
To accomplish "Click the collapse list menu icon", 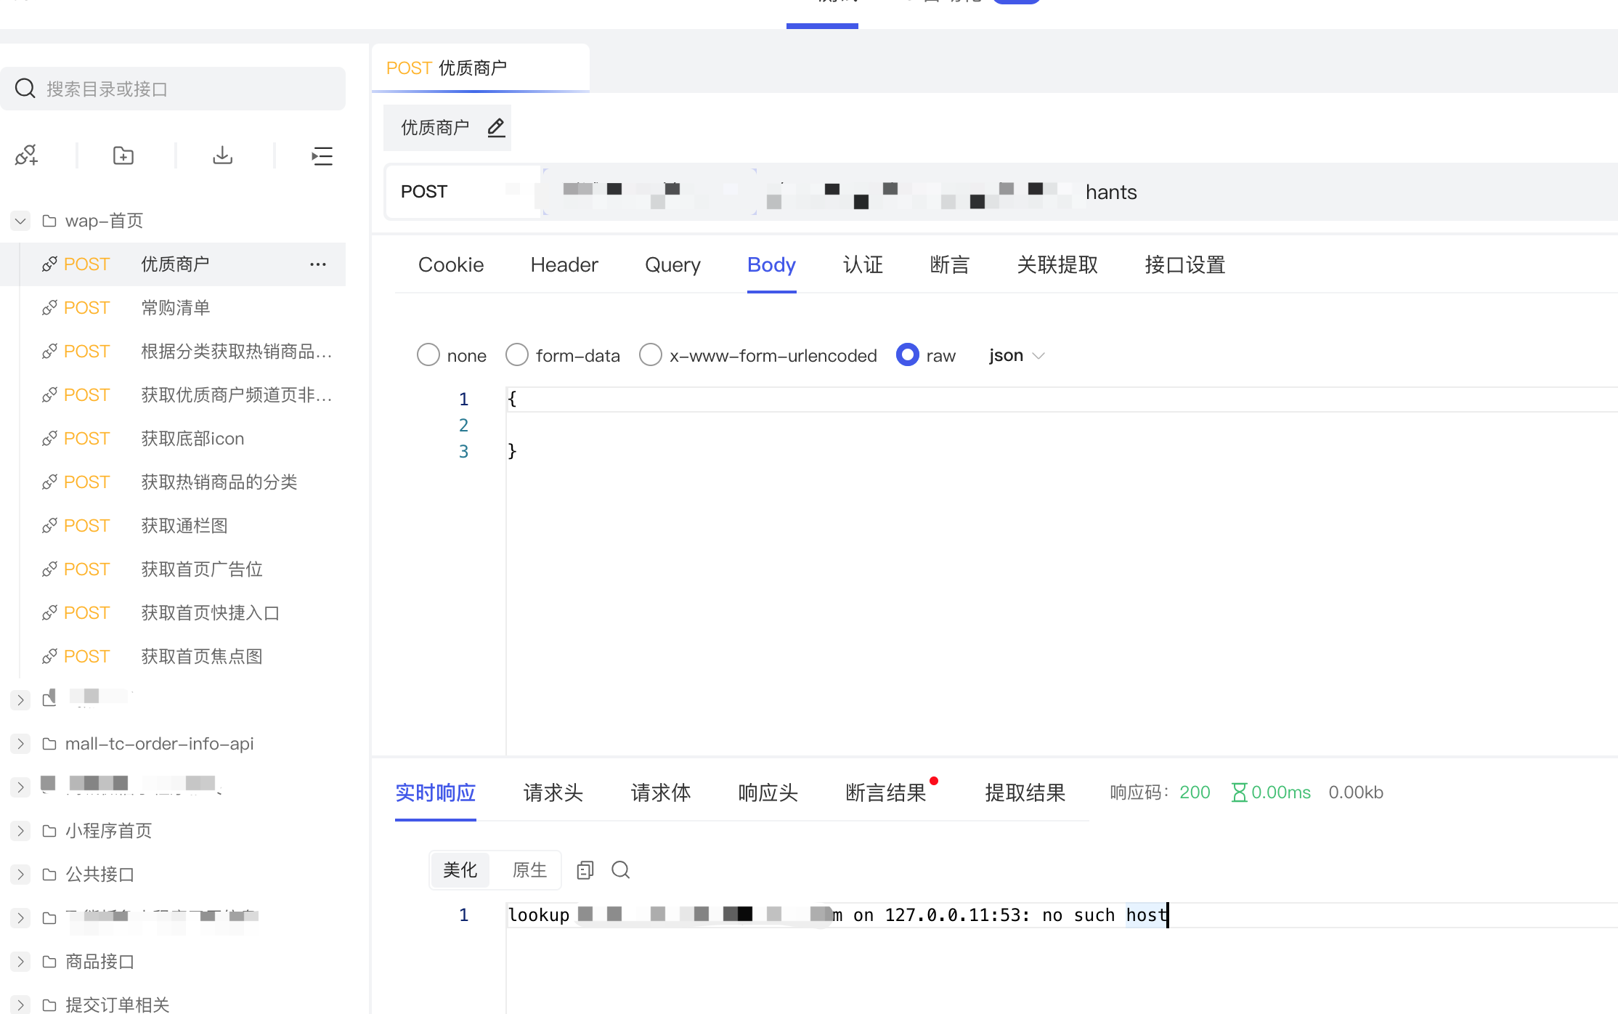I will [322, 155].
